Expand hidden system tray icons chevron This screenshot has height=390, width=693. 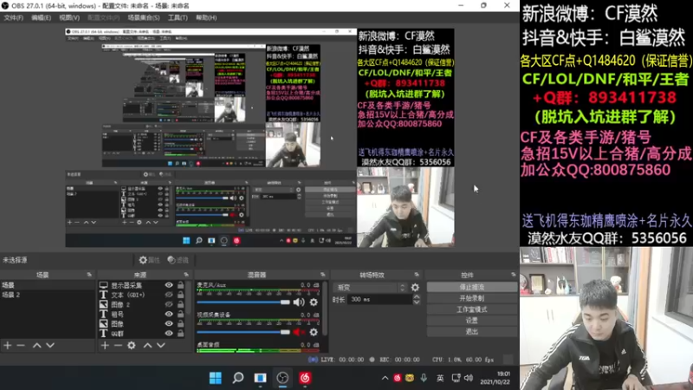click(x=385, y=378)
